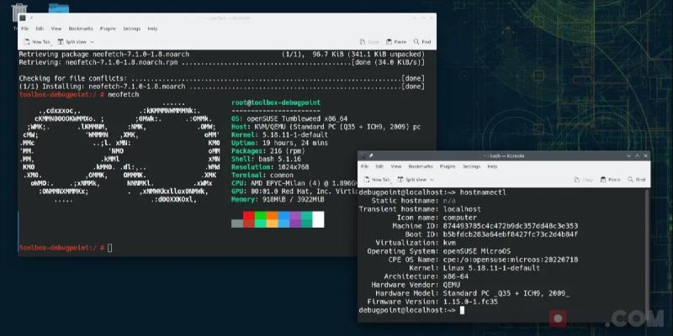Click the 'Checking for file conflicts' line
The height and width of the screenshot is (336, 673).
click(221, 78)
